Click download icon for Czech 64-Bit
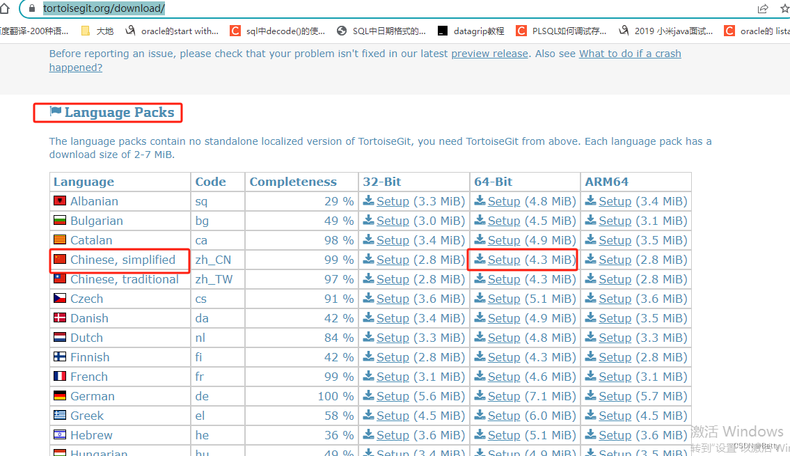 [480, 298]
